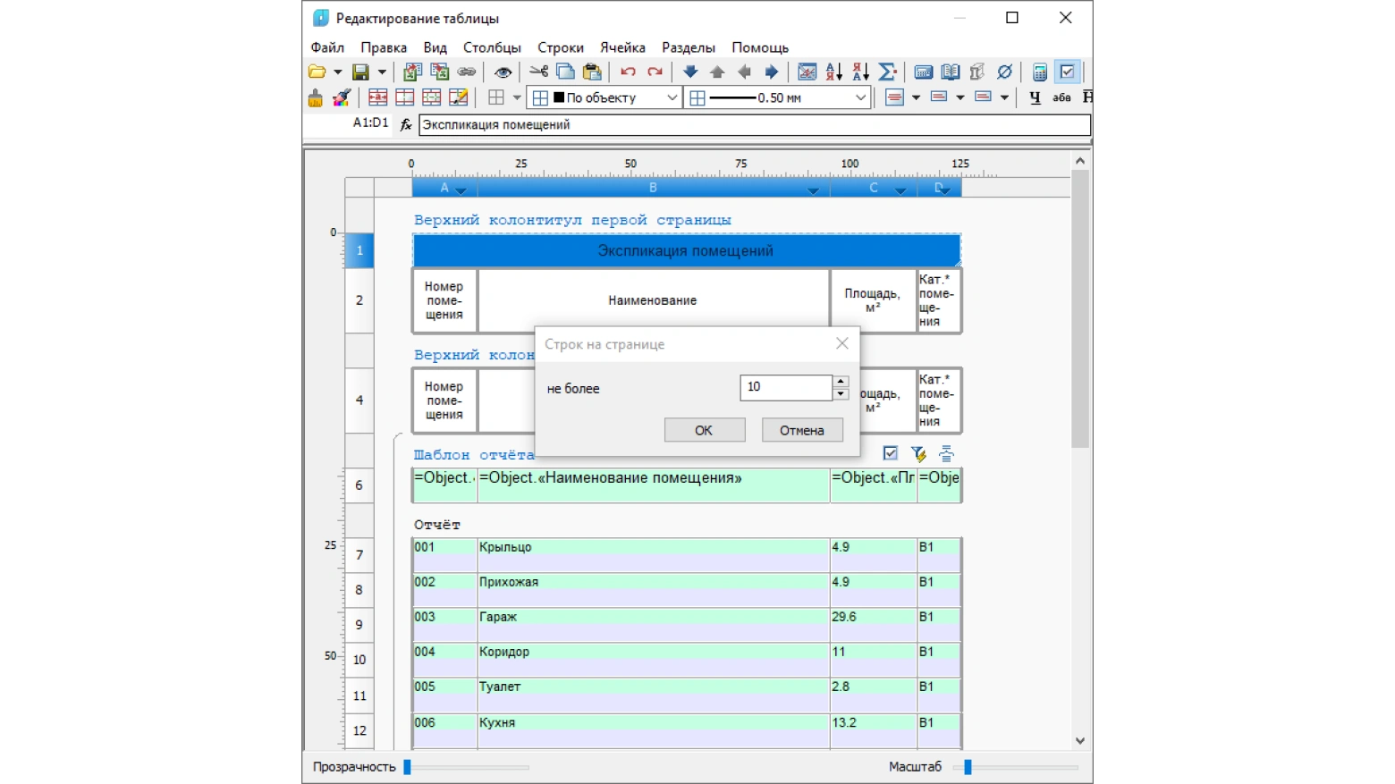Click the blue right arrow icon
Screen dimensions: 1395x784
[x=771, y=72]
